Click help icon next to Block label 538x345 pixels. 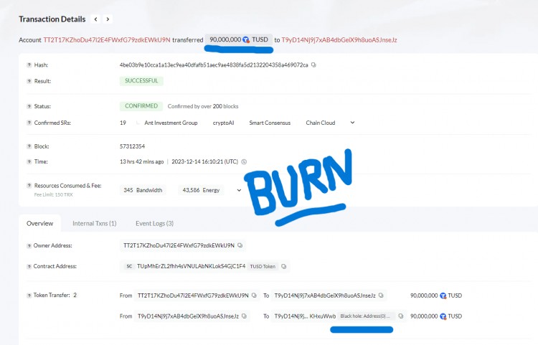click(x=29, y=146)
